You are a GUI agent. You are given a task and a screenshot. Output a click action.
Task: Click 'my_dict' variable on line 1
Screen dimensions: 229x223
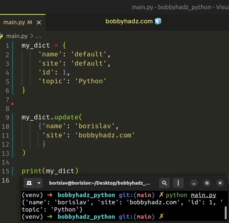(36, 46)
